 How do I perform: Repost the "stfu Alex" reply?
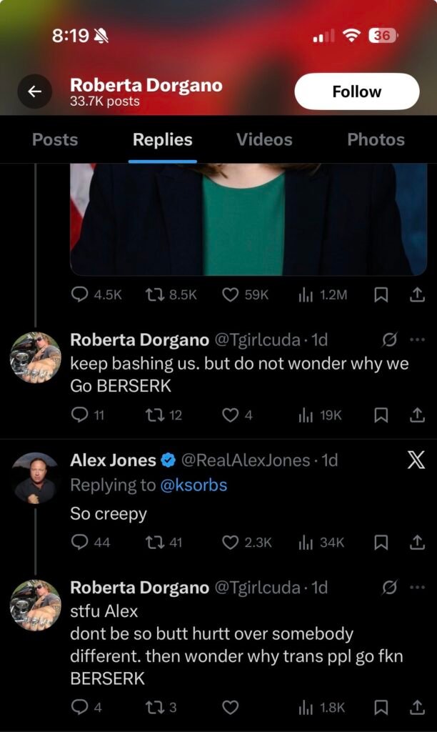pos(155,708)
